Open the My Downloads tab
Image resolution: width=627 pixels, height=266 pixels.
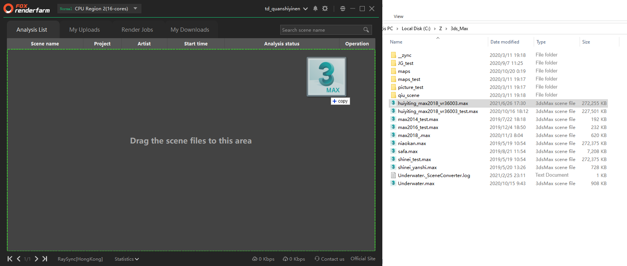(x=190, y=30)
